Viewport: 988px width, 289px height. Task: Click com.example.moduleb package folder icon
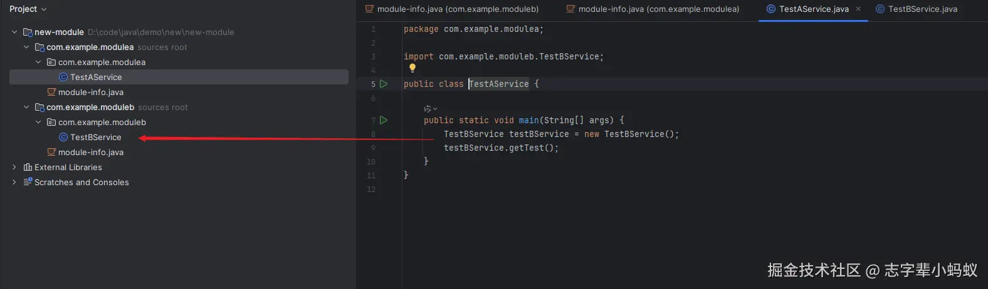pyautogui.click(x=51, y=122)
